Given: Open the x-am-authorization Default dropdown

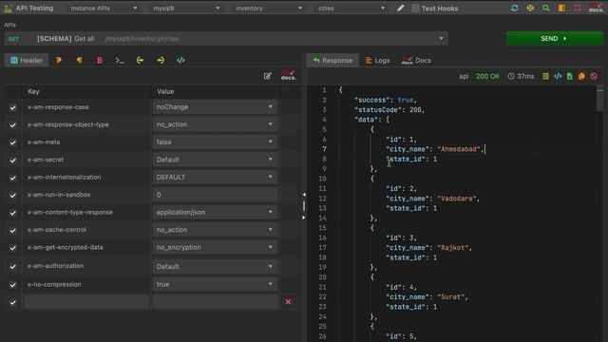Looking at the screenshot, I should click(216, 266).
